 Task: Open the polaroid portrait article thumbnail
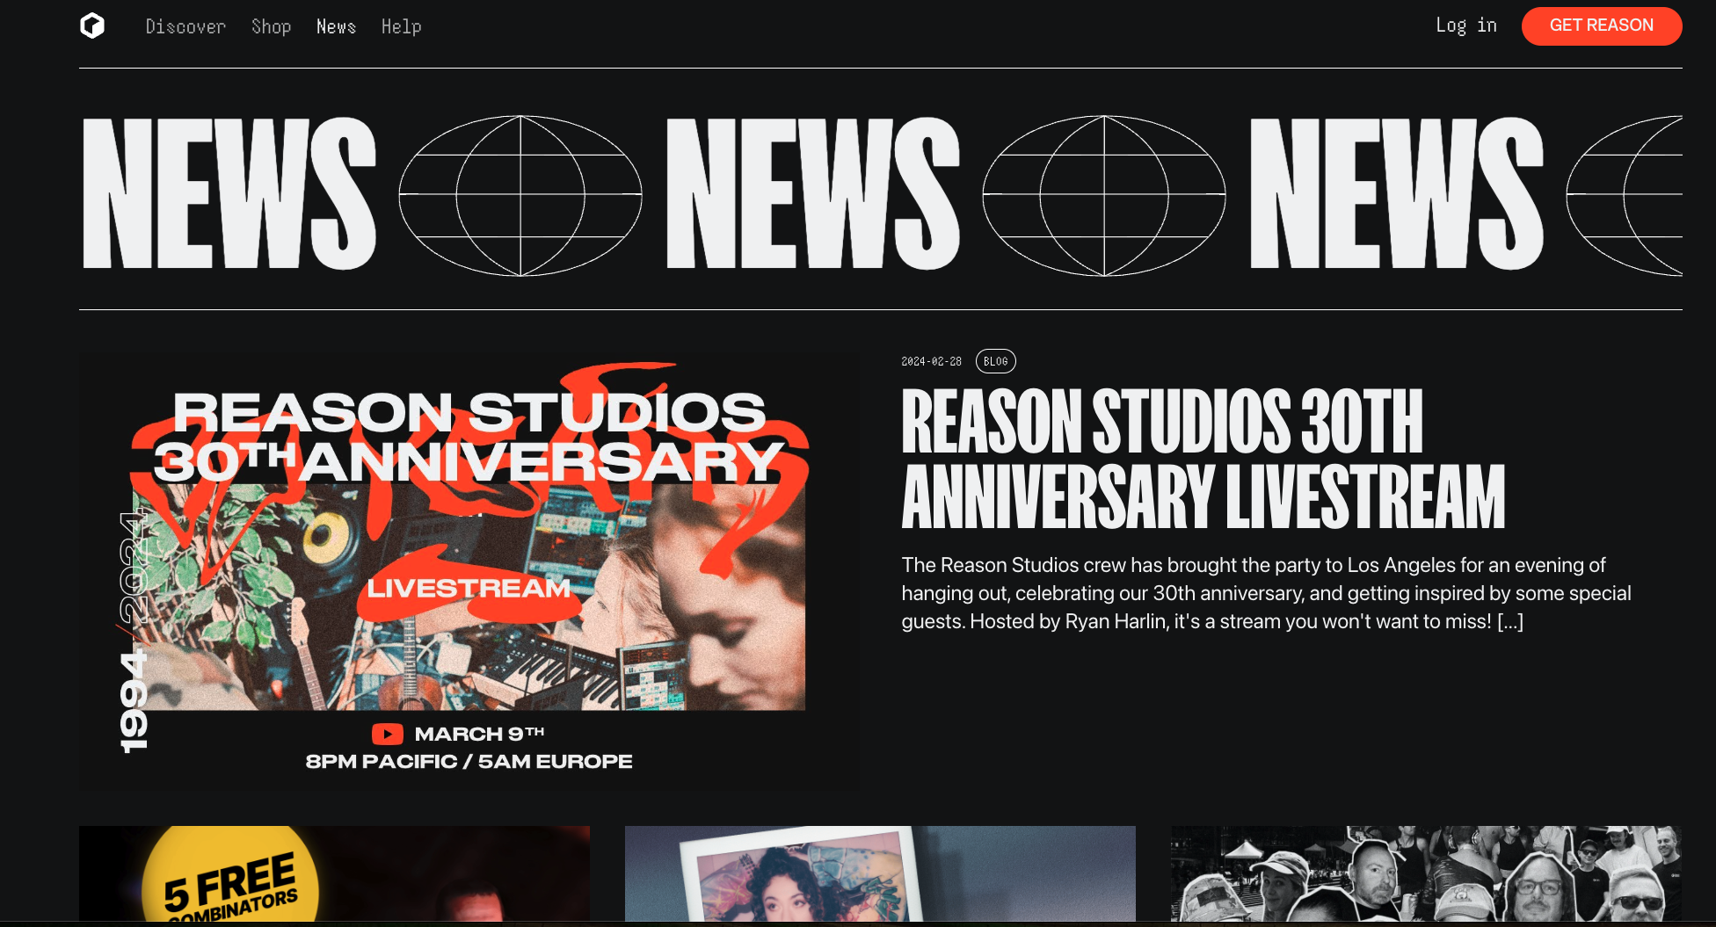coord(880,873)
